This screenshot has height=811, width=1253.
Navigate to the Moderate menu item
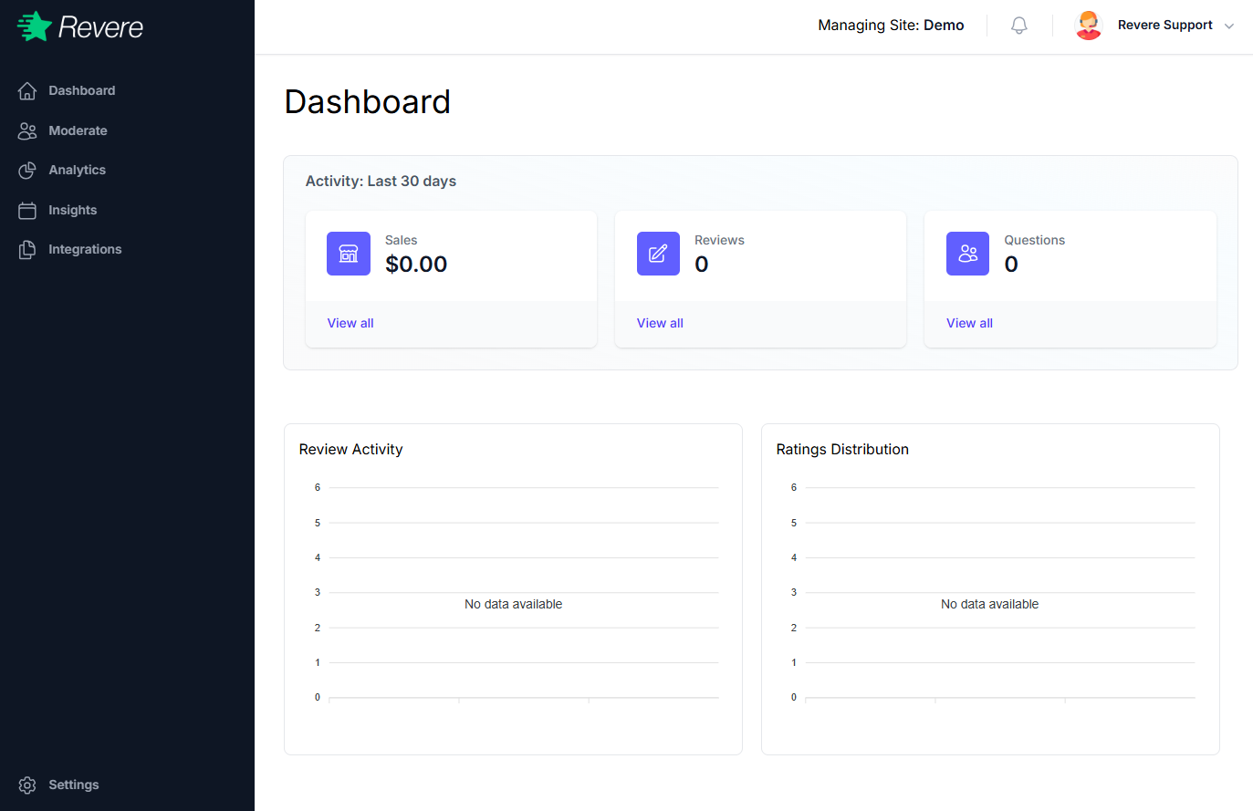pyautogui.click(x=78, y=130)
